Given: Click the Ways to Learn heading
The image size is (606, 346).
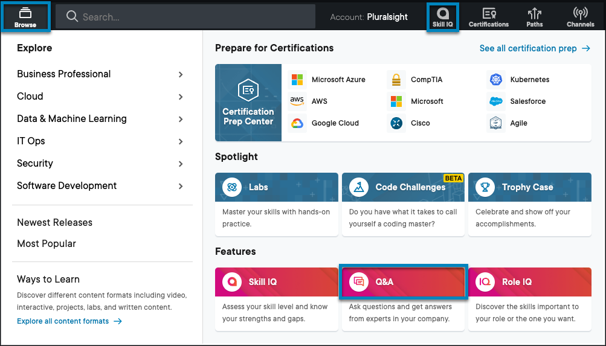Looking at the screenshot, I should tap(48, 279).
